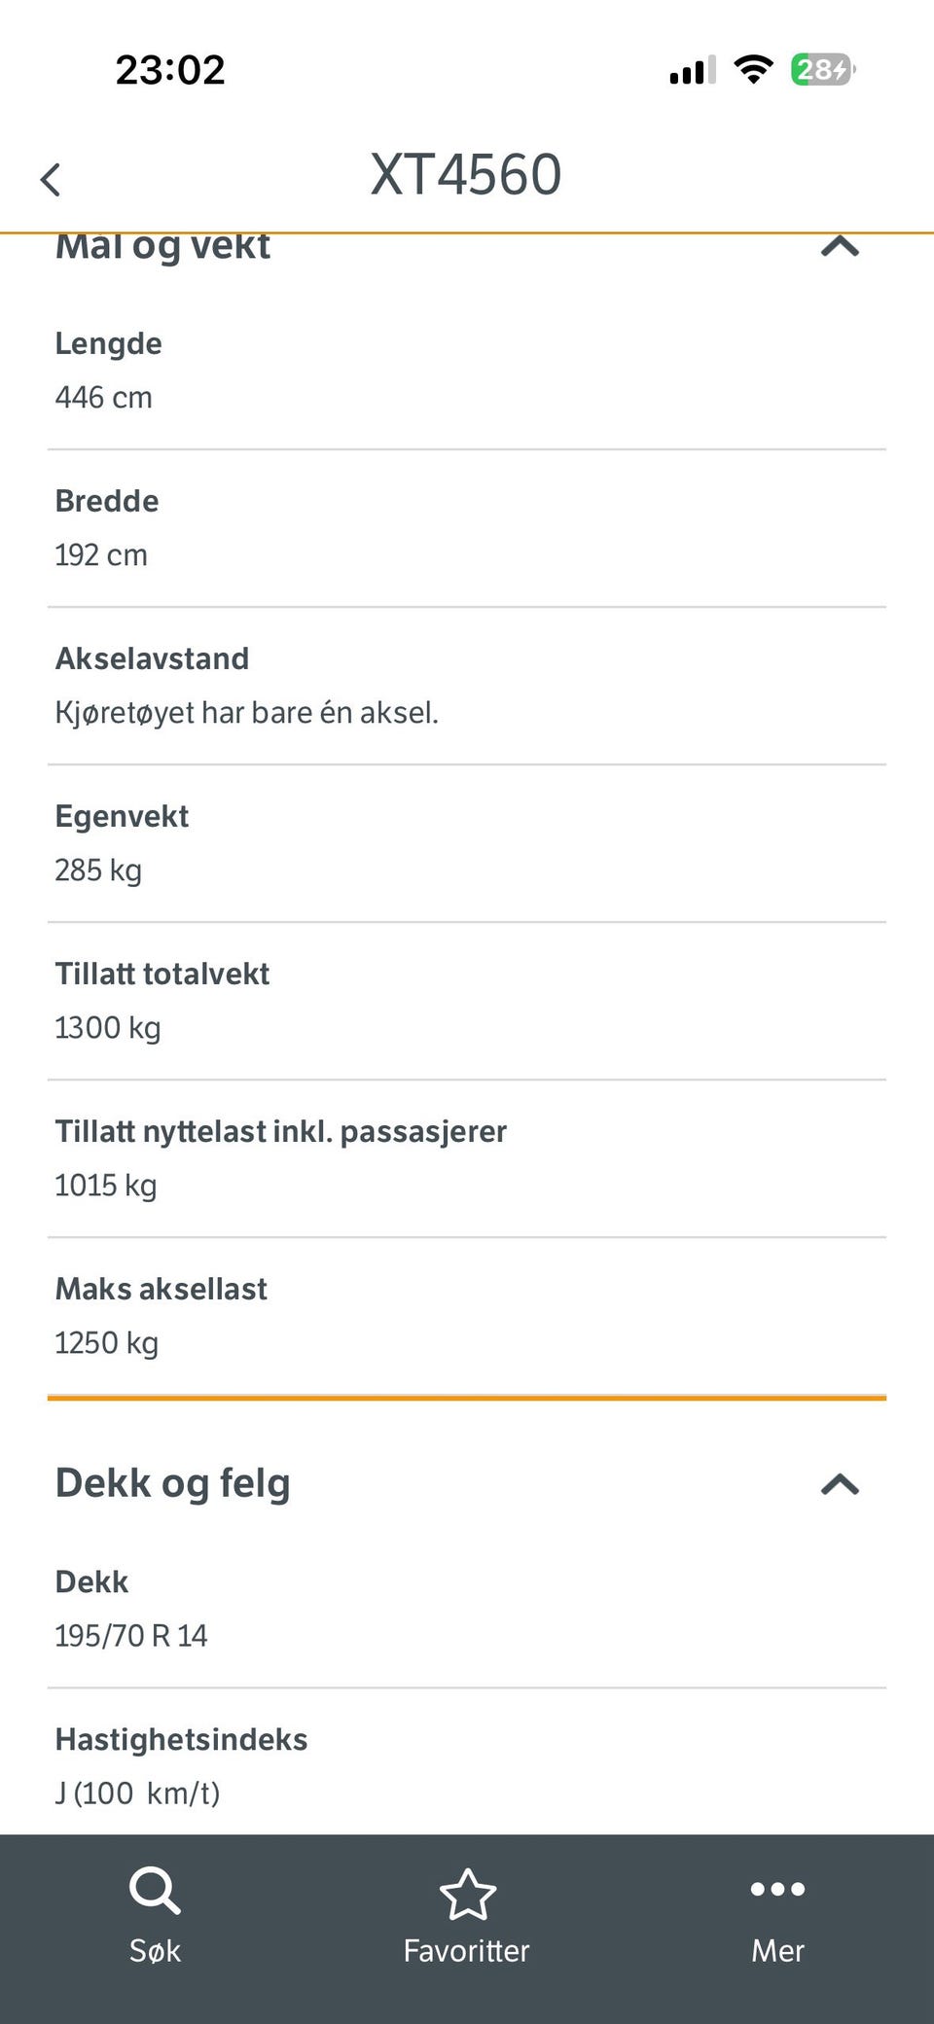The width and height of the screenshot is (934, 2024).
Task: Tap the Wi-Fi status icon
Action: click(x=753, y=70)
